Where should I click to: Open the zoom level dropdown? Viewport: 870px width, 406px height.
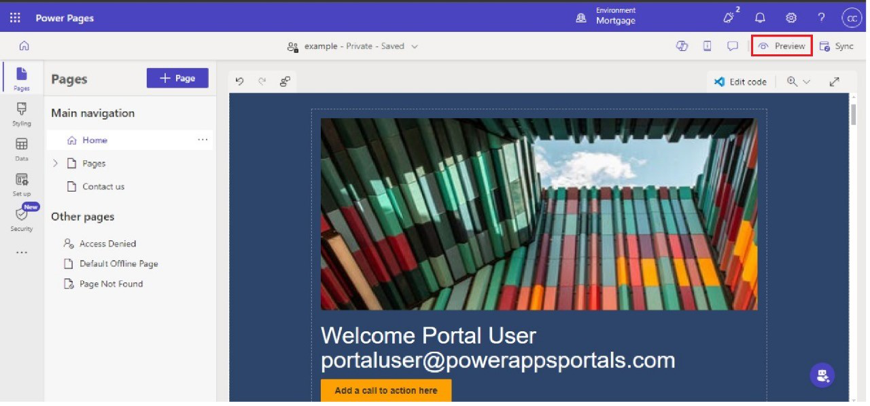(799, 81)
